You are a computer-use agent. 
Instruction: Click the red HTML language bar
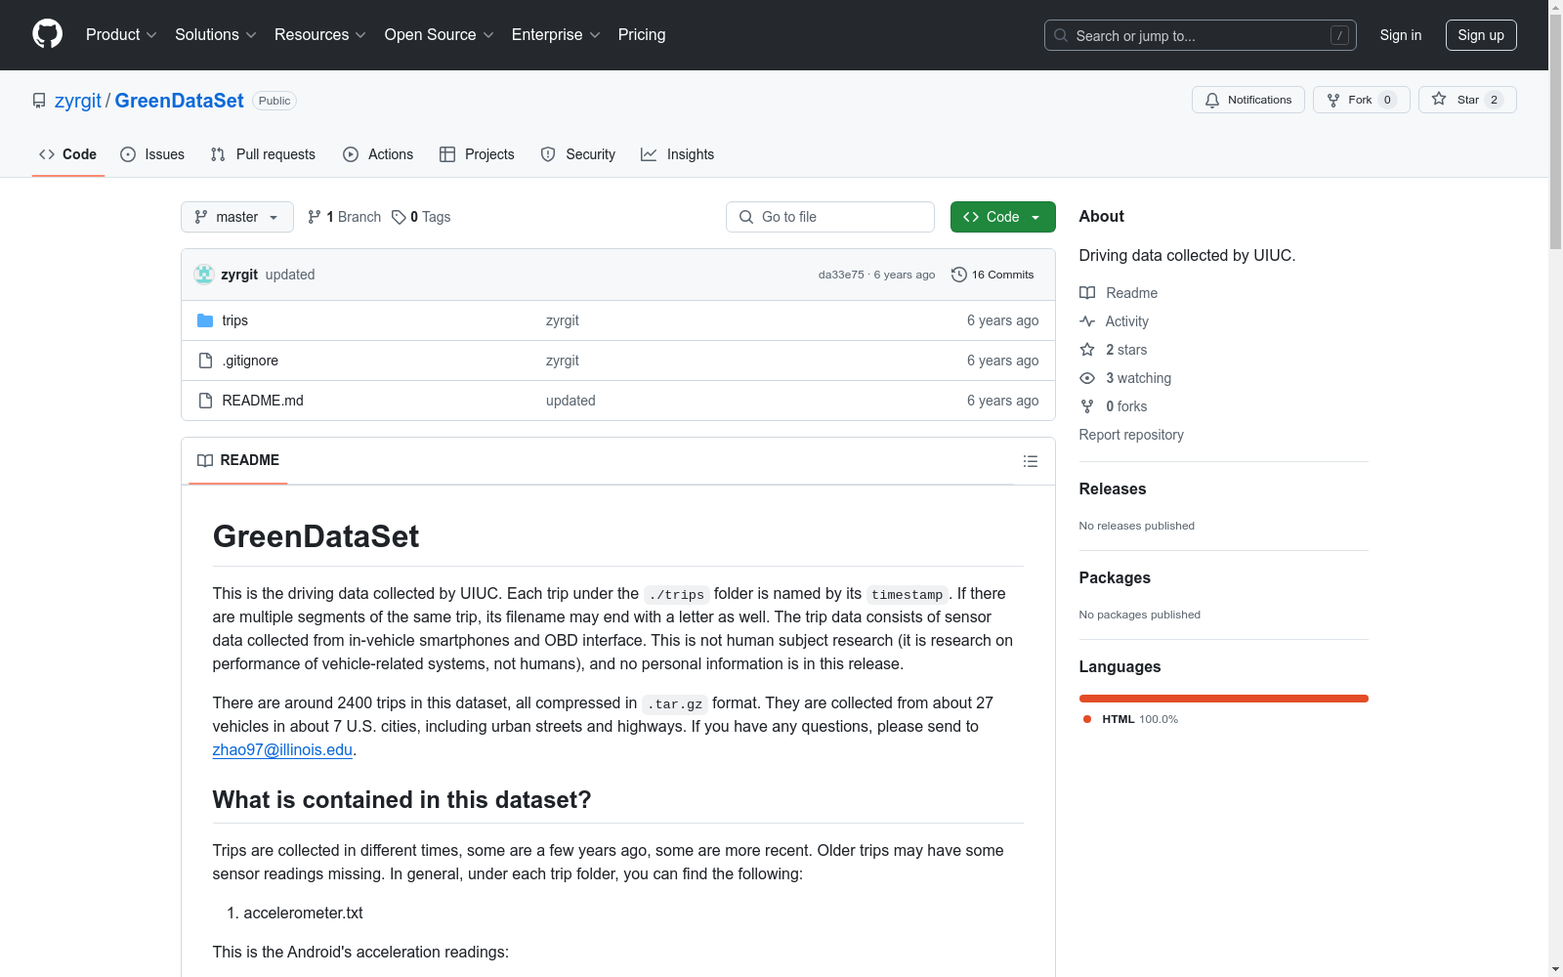[x=1224, y=699]
